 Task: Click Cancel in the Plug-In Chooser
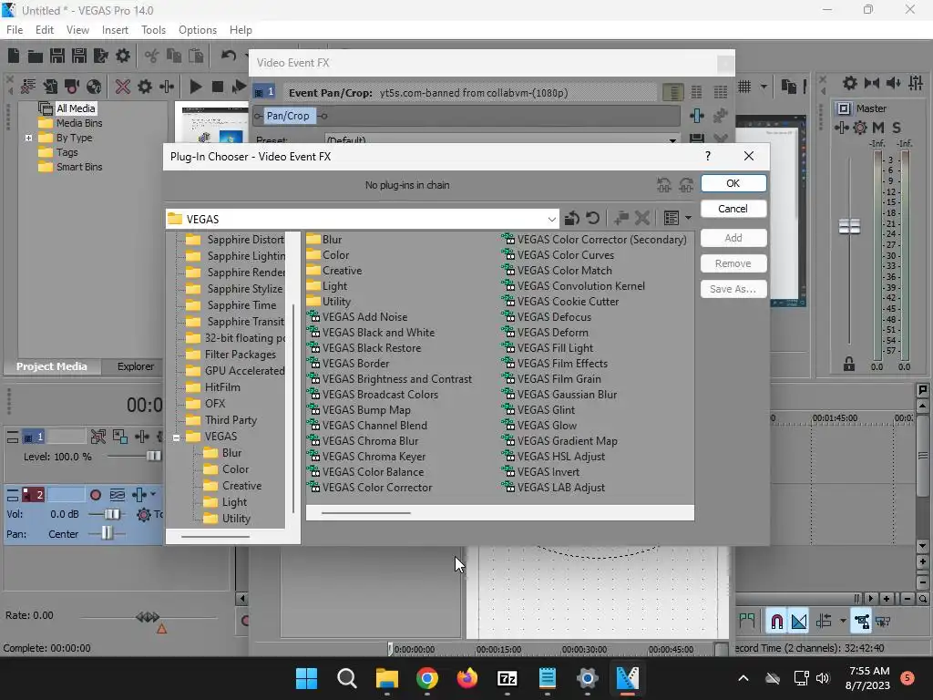click(x=733, y=209)
